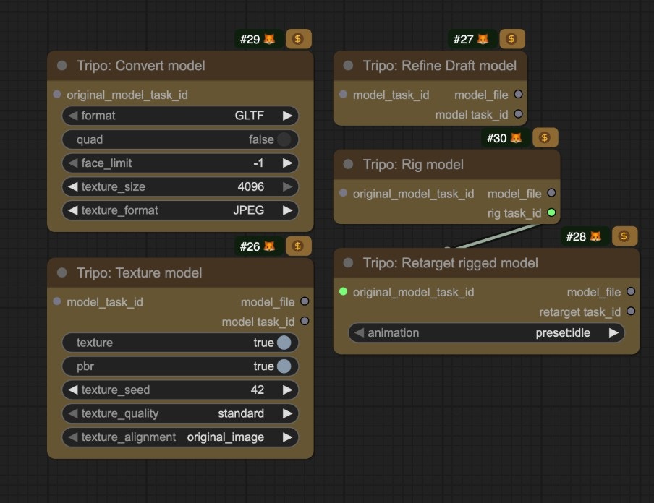The width and height of the screenshot is (654, 503).
Task: Click the green rig task_id output socket
Action: click(551, 212)
